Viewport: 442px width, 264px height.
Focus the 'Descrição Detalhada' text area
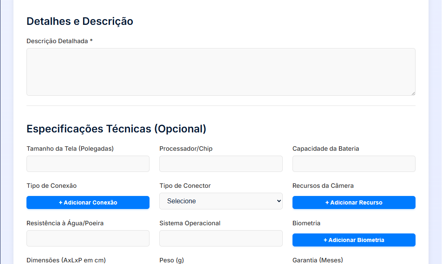221,71
